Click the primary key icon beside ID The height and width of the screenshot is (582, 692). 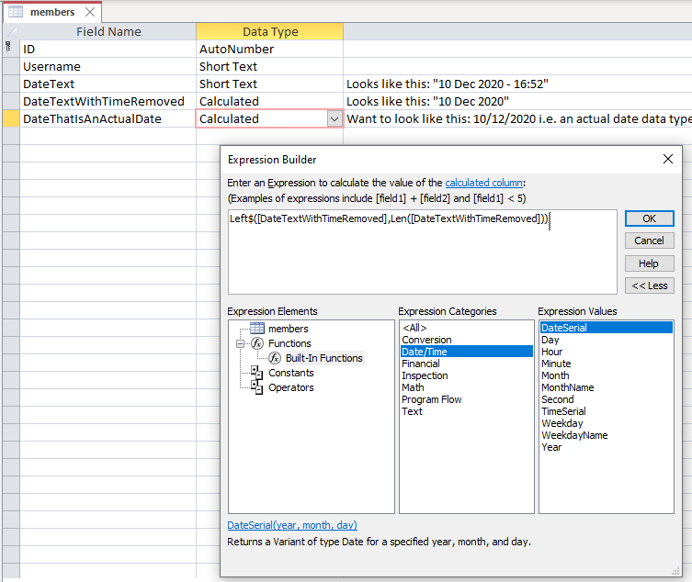(8, 46)
